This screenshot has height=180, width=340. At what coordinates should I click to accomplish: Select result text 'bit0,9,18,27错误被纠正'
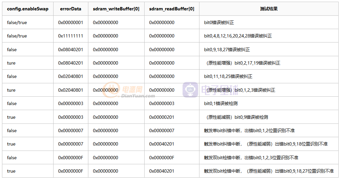point(227,50)
